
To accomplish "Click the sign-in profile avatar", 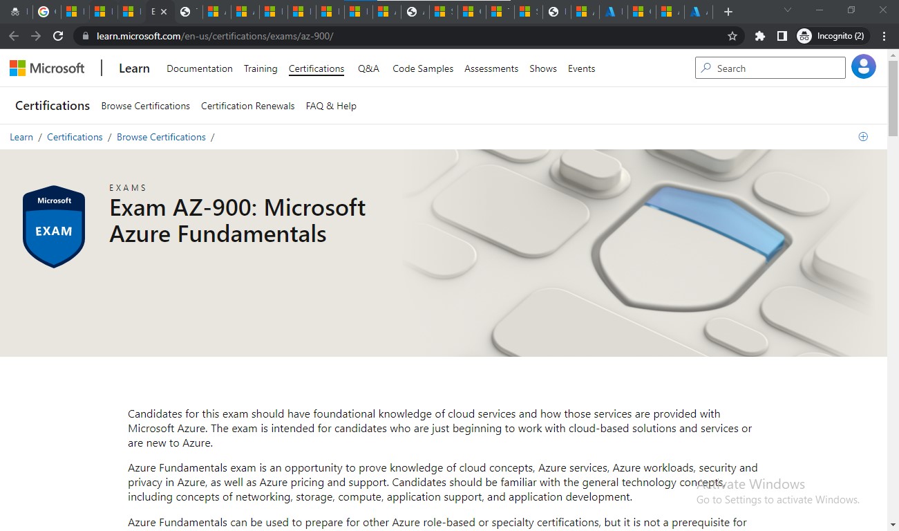I will click(x=863, y=66).
